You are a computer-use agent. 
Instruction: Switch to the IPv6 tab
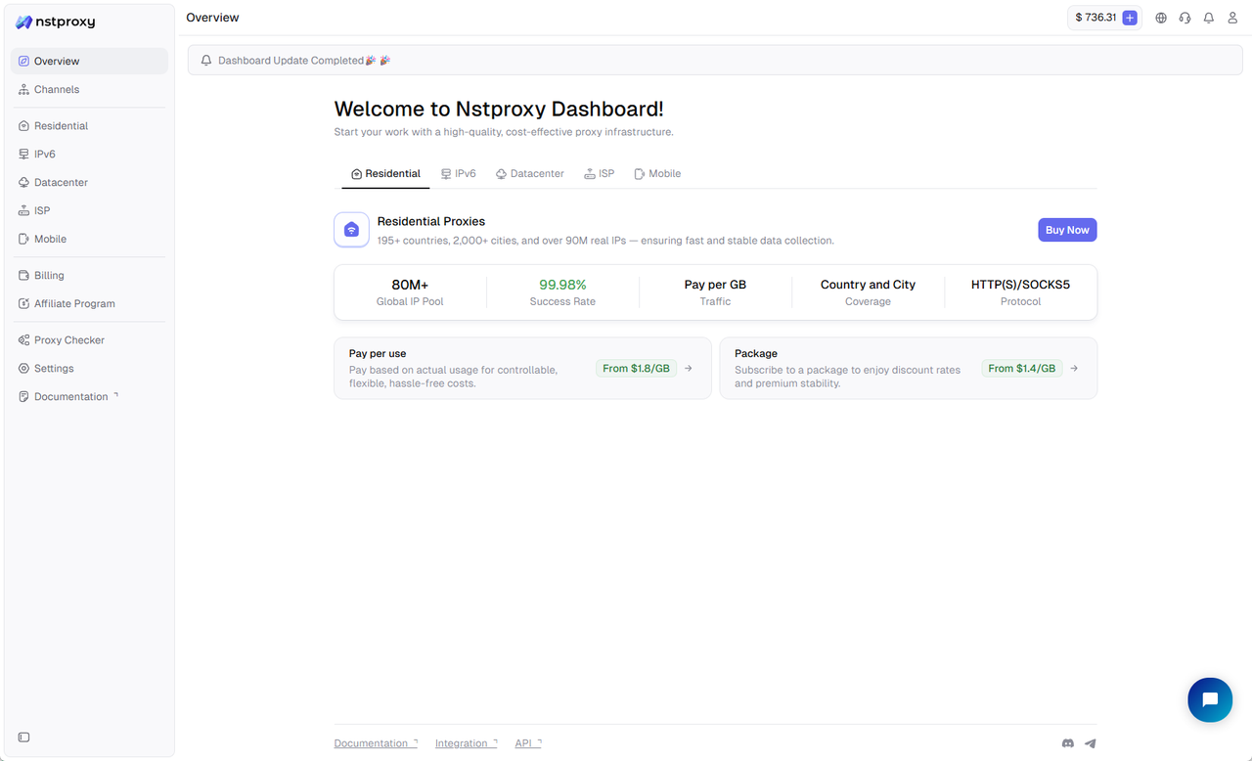click(458, 174)
